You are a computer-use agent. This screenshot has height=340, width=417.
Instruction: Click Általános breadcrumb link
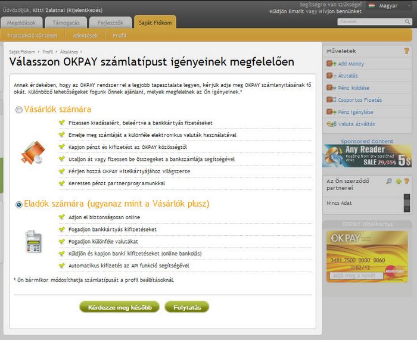69,52
